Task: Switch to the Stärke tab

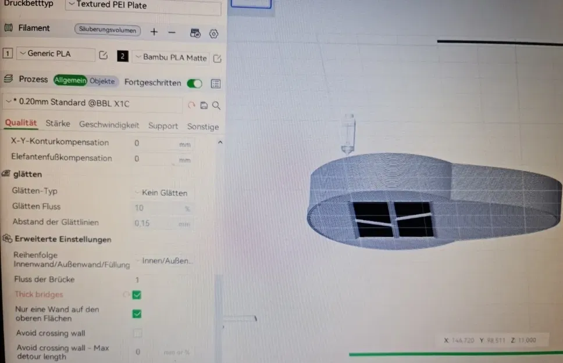Action: click(x=58, y=124)
